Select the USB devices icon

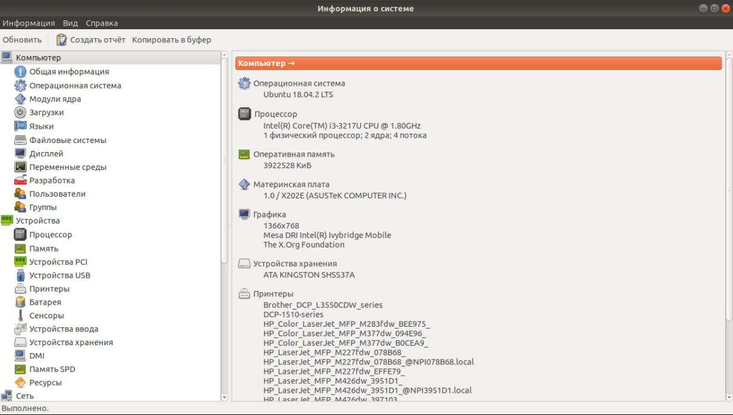click(20, 275)
